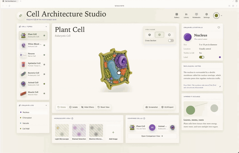This screenshot has height=153, width=239.
Task: Toggle the Label switch off
Action: click(202, 57)
